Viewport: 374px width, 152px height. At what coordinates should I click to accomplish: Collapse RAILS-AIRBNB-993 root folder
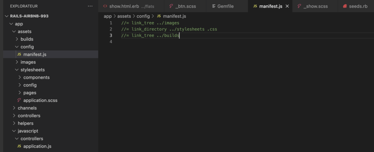tap(7, 16)
